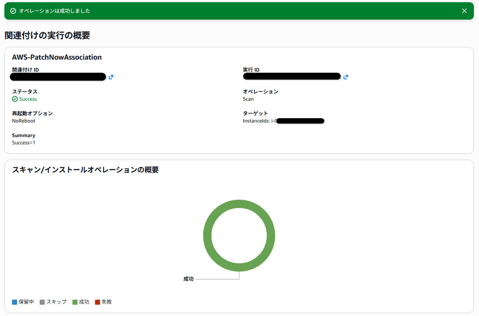479x316 pixels.
Task: Open the external link icon beside 実行 ID
Action: [x=346, y=77]
